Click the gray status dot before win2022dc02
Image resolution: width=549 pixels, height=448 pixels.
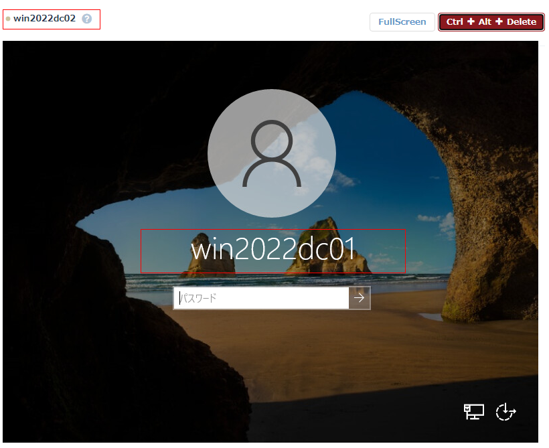[8, 19]
